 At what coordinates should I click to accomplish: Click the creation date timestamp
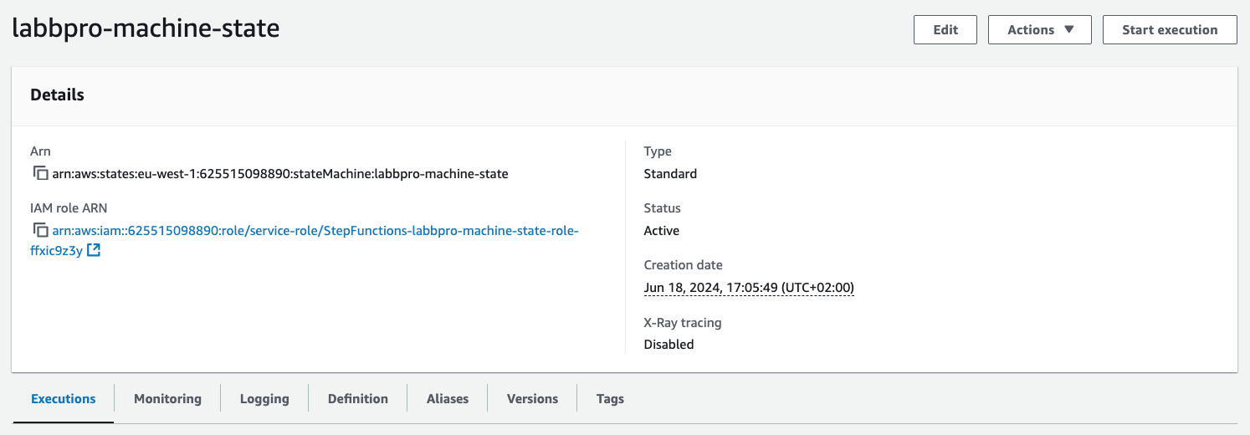click(x=748, y=288)
